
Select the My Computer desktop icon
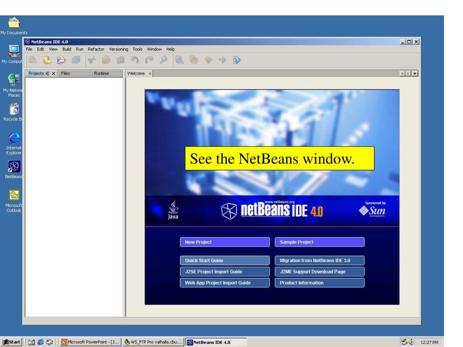pyautogui.click(x=12, y=54)
